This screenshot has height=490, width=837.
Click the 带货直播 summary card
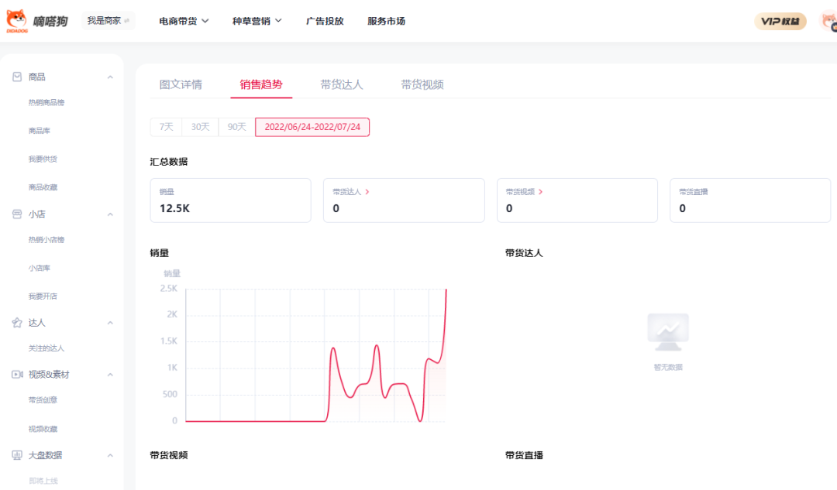pyautogui.click(x=750, y=200)
